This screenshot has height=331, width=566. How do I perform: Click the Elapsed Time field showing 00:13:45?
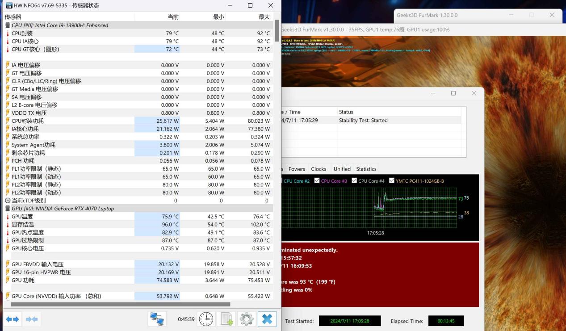point(446,321)
